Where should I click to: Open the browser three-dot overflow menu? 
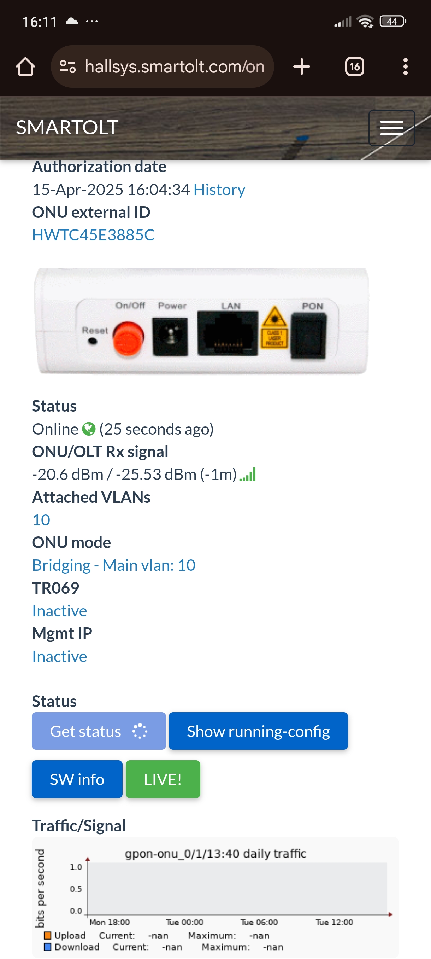tap(405, 66)
